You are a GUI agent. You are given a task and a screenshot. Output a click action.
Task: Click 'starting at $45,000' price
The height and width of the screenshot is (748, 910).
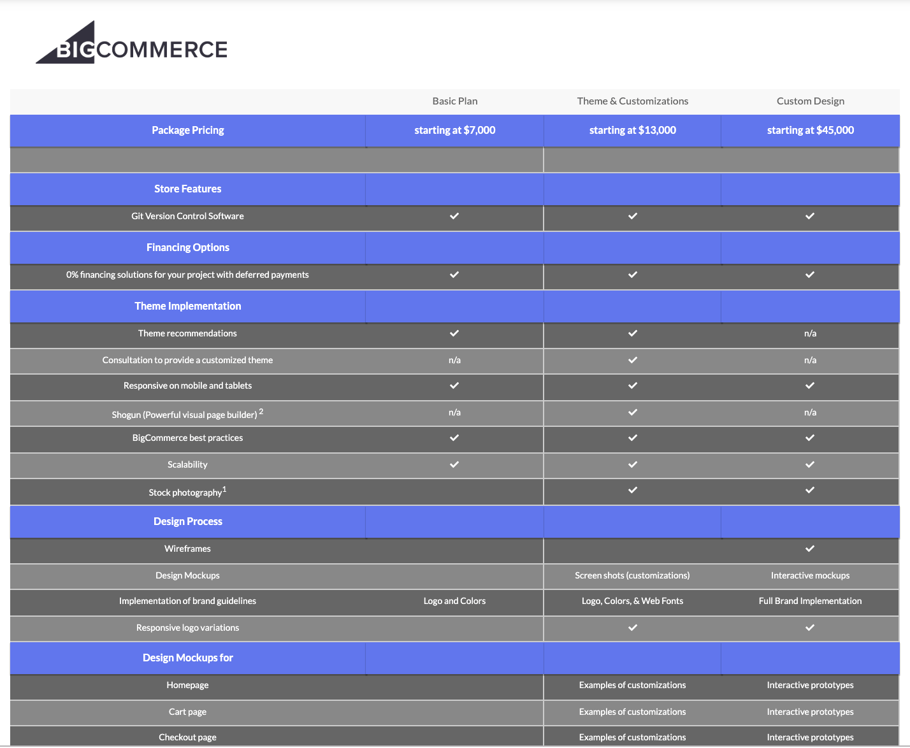[x=811, y=130]
